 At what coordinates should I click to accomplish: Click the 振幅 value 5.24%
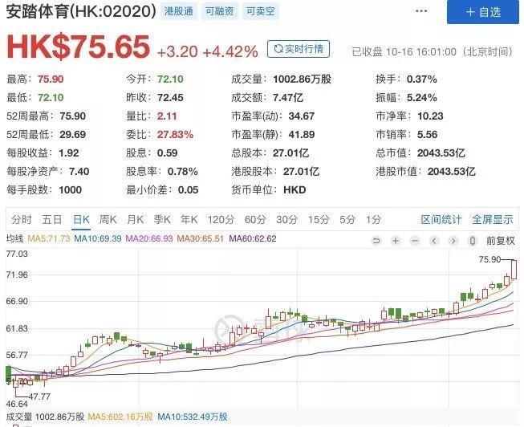[422, 98]
